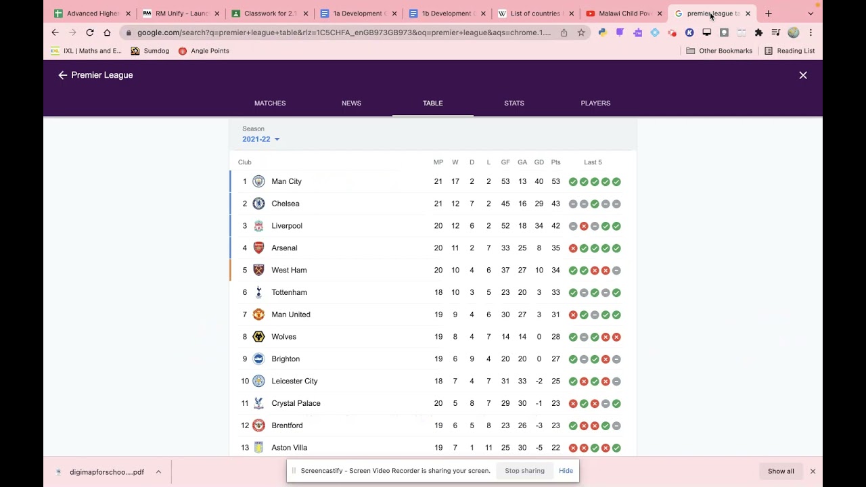Click the Pts column header
Screen dimensions: 866x487
[555, 162]
